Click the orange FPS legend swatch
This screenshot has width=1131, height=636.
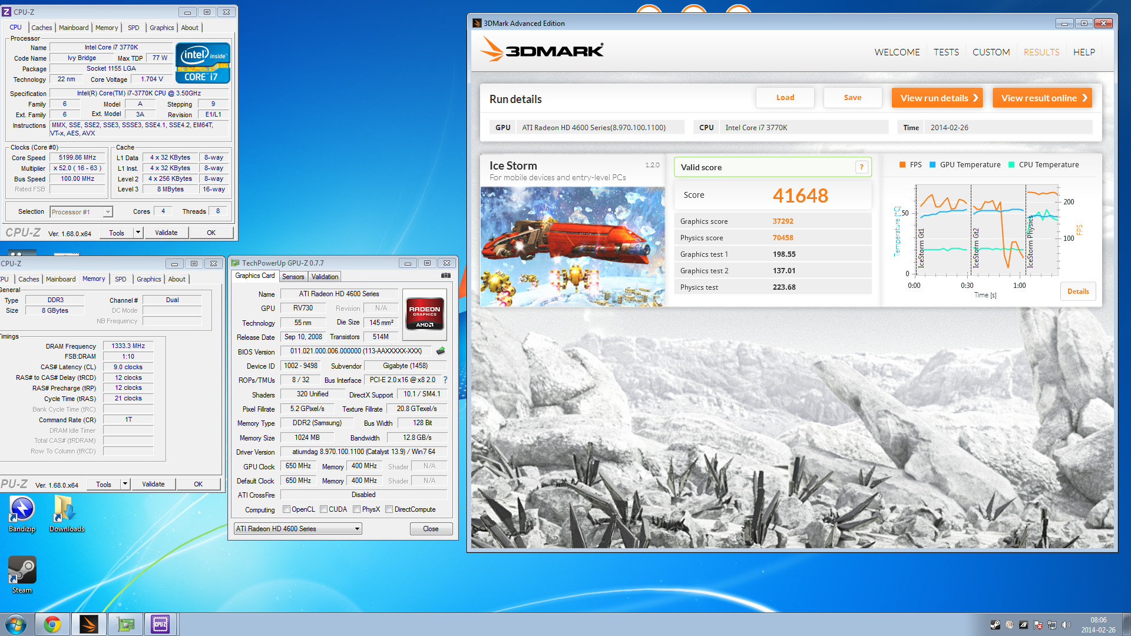[902, 165]
